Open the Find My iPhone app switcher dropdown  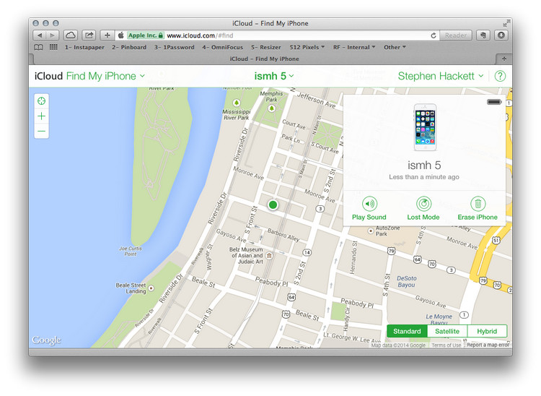pos(105,76)
